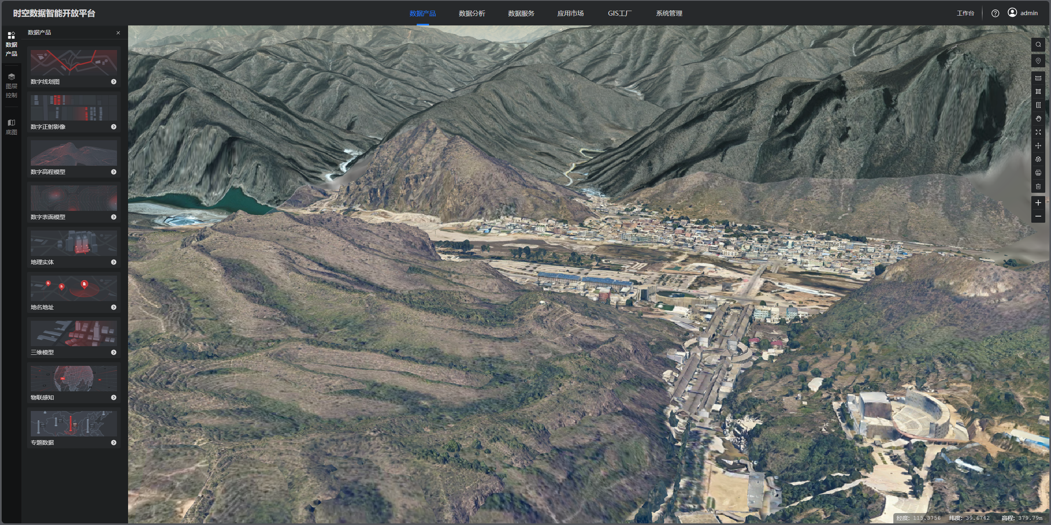Click the admin username label
The width and height of the screenshot is (1051, 525).
point(1029,13)
